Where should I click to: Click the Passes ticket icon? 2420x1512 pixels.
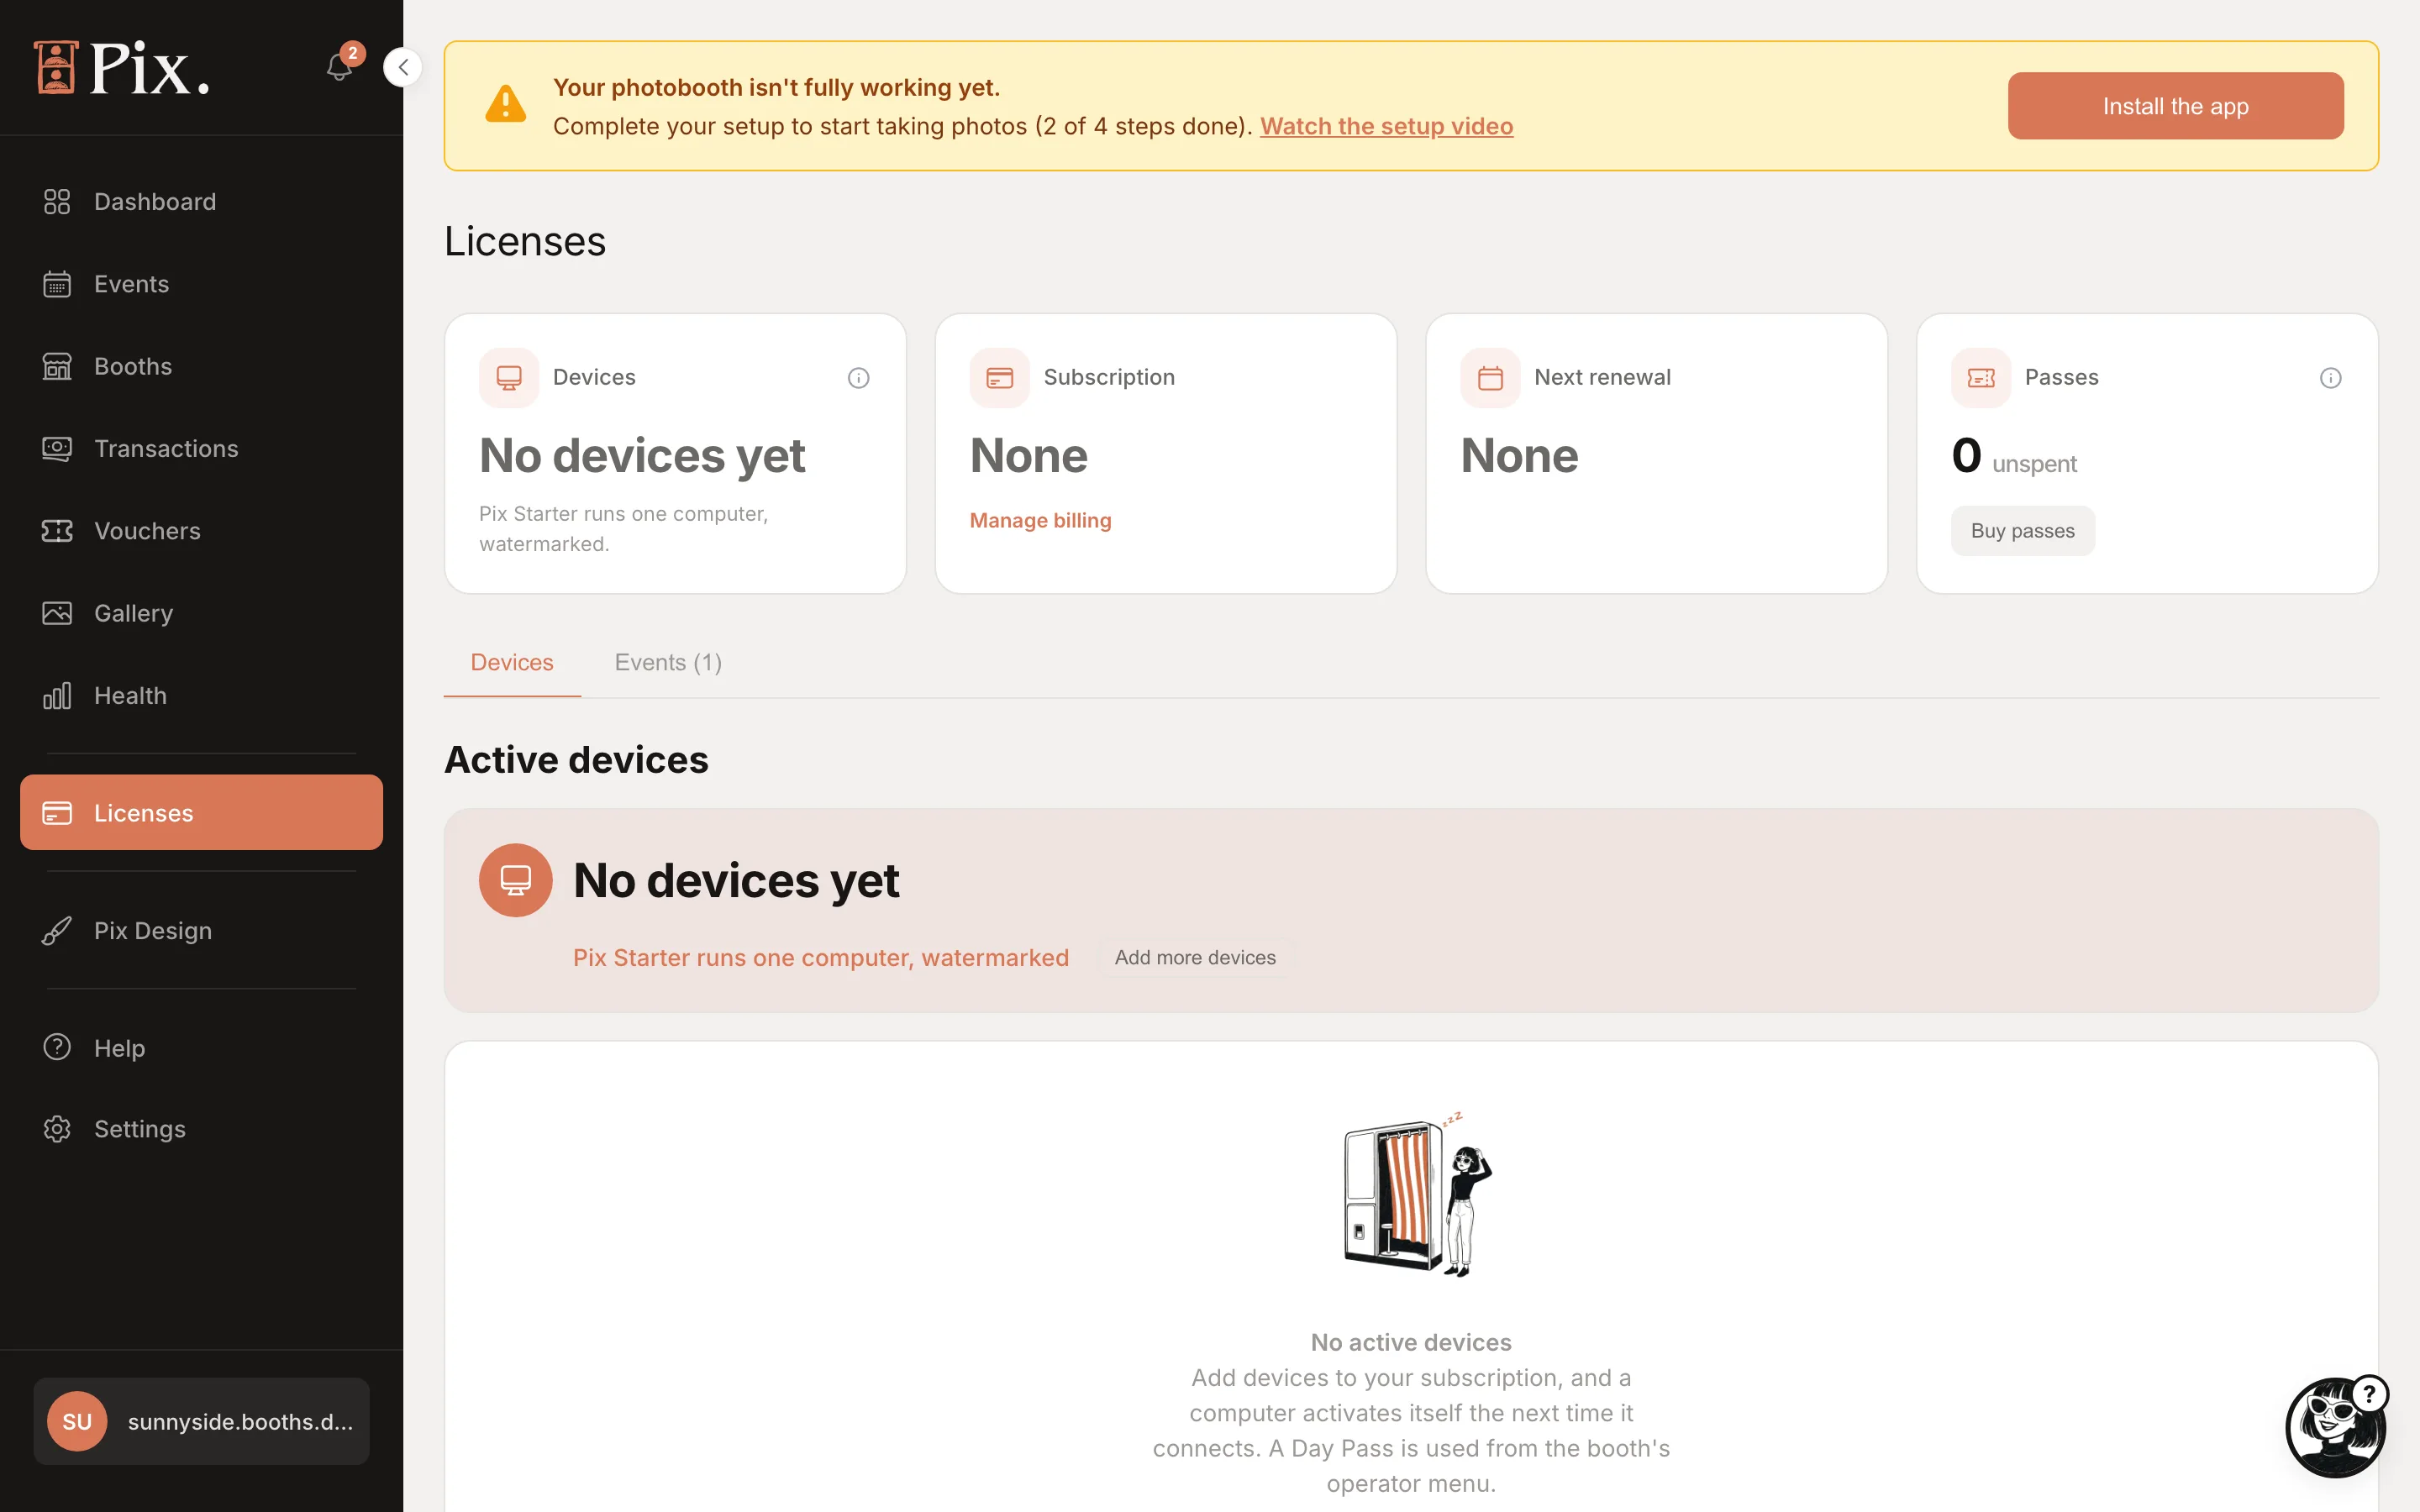[x=1981, y=378]
